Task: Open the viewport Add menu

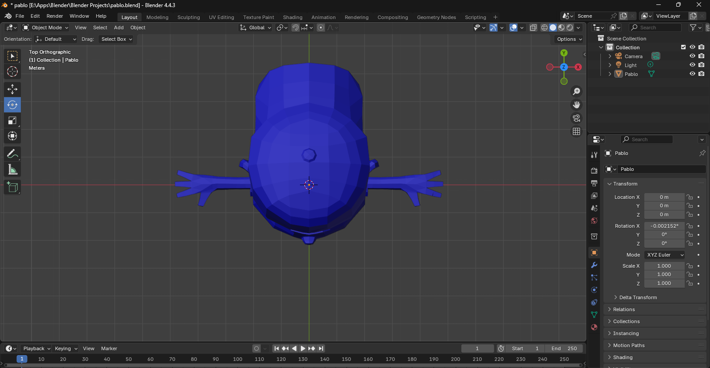Action: pyautogui.click(x=118, y=28)
